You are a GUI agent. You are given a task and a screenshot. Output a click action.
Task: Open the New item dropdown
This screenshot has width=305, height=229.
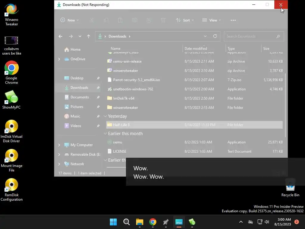click(69, 20)
